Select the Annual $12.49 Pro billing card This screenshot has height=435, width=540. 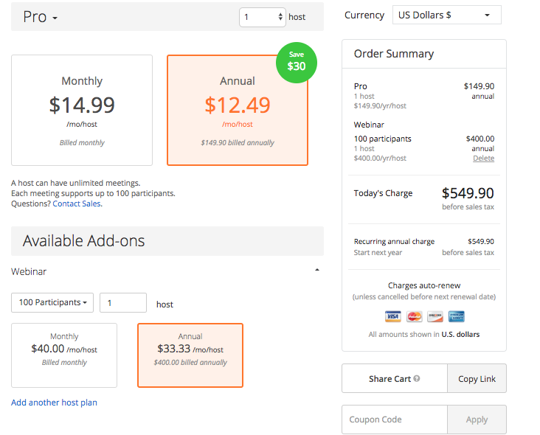[238, 110]
